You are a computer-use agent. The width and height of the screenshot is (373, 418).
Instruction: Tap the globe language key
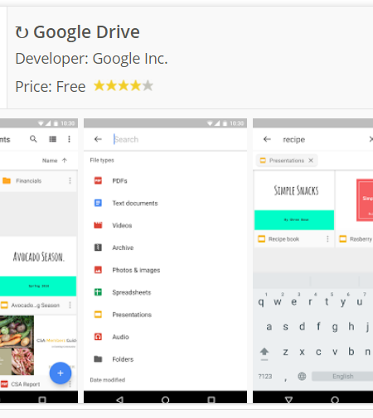(x=302, y=377)
